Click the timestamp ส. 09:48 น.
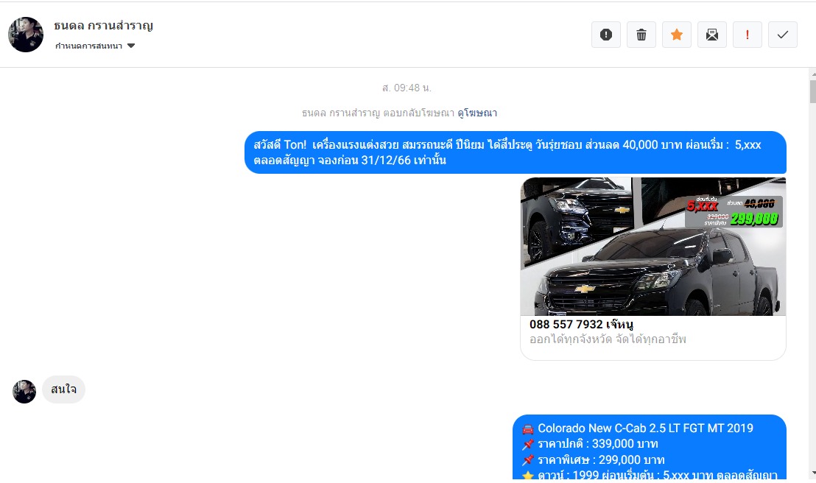816x483 pixels. [x=407, y=88]
